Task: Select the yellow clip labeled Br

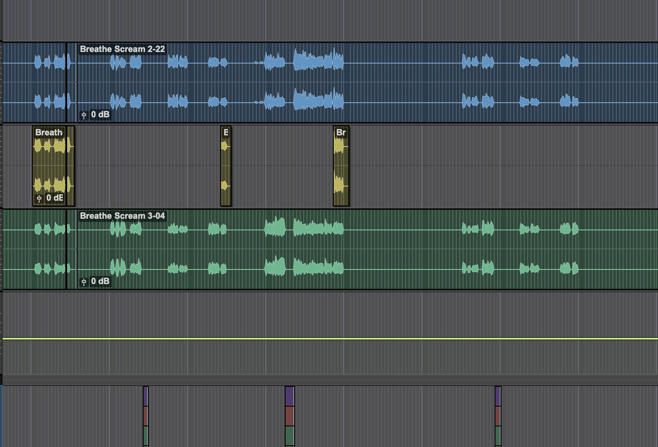Action: tap(341, 166)
